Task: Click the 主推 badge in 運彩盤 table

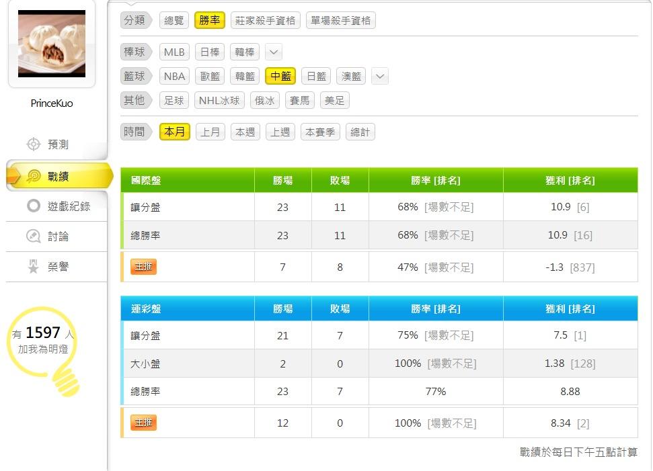Action: [x=143, y=423]
